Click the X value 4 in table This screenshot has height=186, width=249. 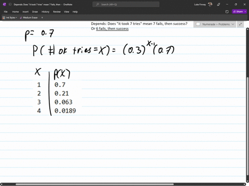39,111
